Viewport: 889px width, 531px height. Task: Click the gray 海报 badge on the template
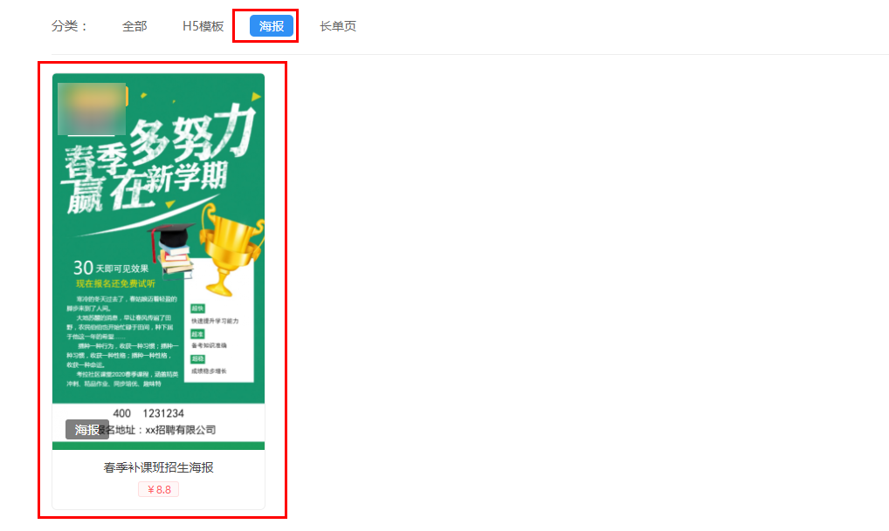click(x=86, y=430)
